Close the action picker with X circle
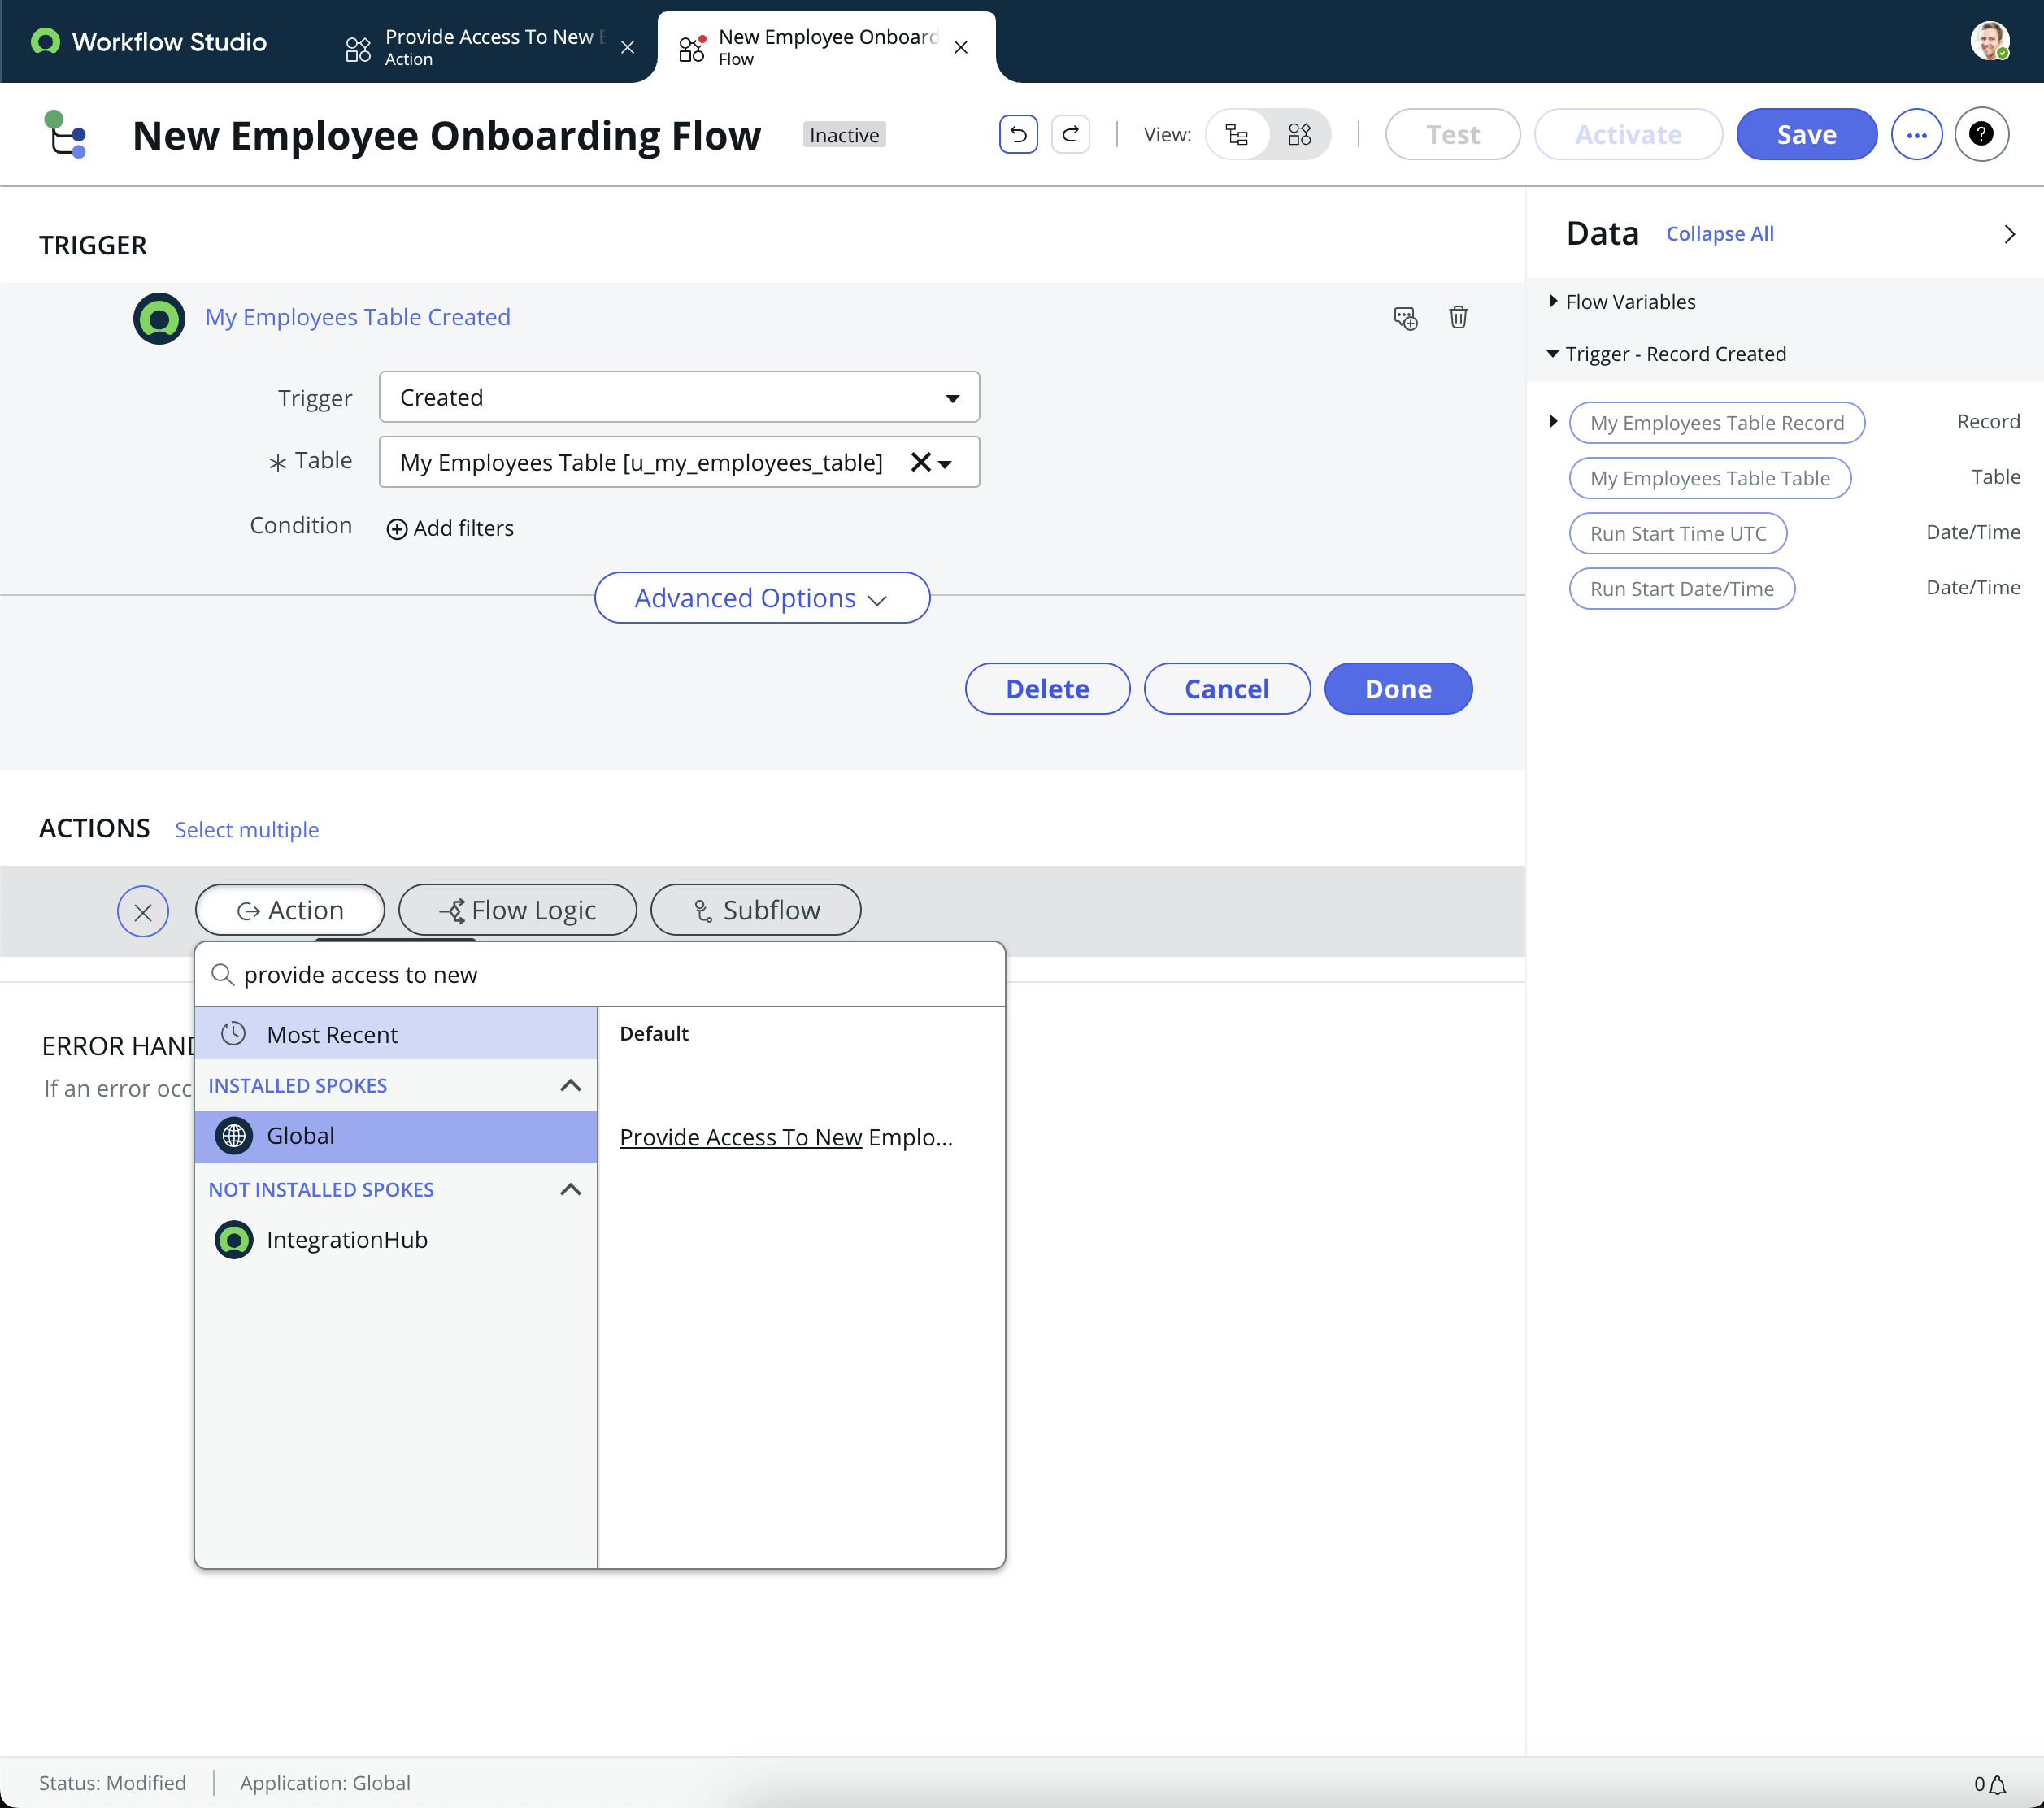This screenshot has height=1808, width=2044. [x=143, y=911]
